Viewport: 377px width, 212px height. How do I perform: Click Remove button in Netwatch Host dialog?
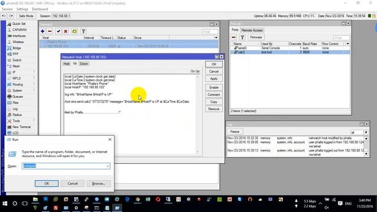(214, 109)
